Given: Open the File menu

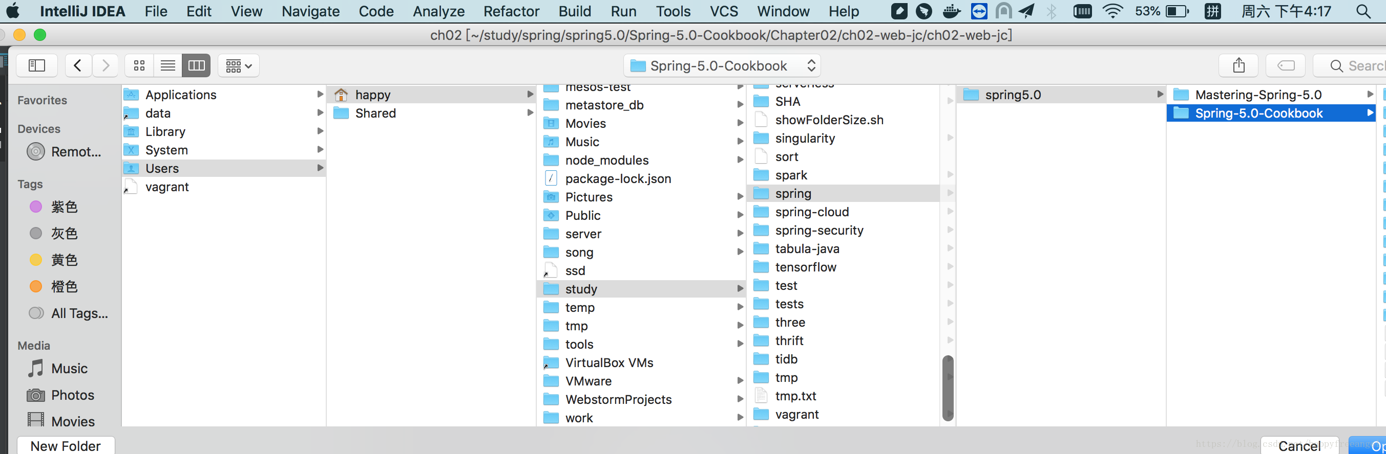Looking at the screenshot, I should click(x=156, y=11).
